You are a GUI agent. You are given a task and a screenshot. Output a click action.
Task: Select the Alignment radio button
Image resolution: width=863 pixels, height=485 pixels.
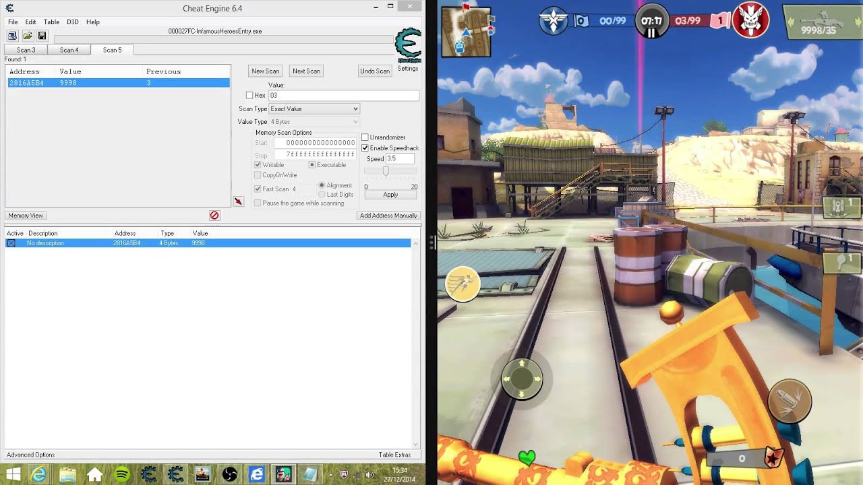coord(322,185)
